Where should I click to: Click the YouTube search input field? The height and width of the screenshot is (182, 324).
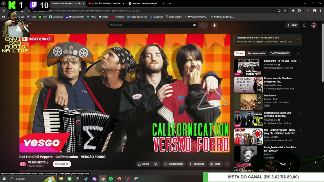tap(151, 25)
